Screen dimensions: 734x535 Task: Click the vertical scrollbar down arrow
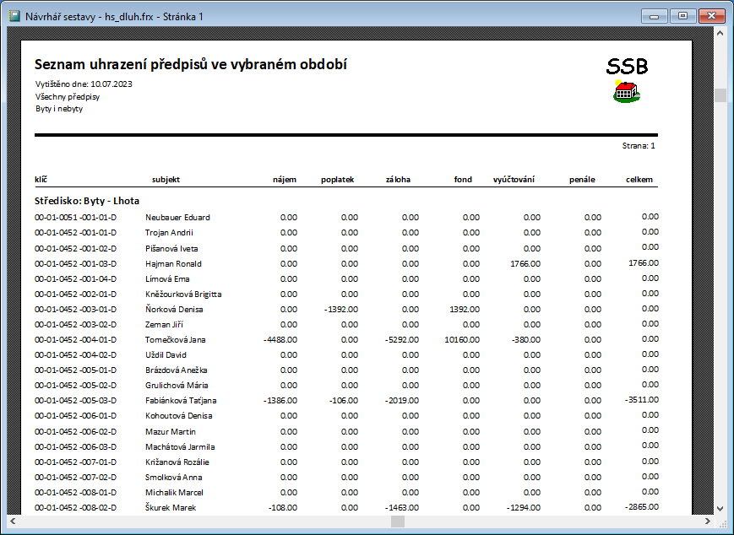point(720,508)
